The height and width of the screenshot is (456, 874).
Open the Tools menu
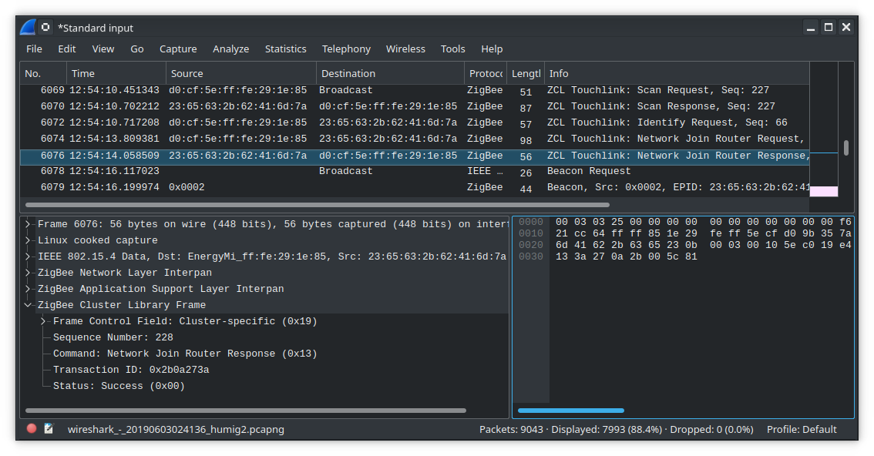[452, 49]
